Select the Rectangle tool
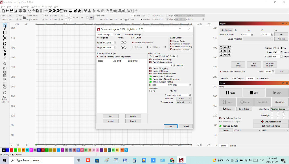 [x=5, y=33]
